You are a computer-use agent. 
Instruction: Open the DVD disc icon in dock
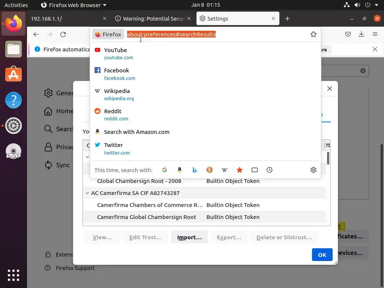tap(13, 151)
